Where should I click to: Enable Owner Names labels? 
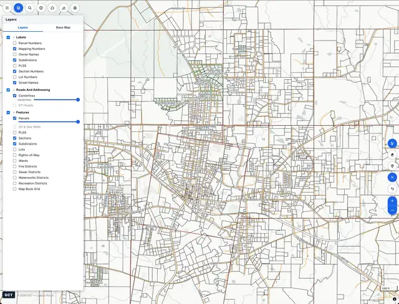[x=14, y=54]
